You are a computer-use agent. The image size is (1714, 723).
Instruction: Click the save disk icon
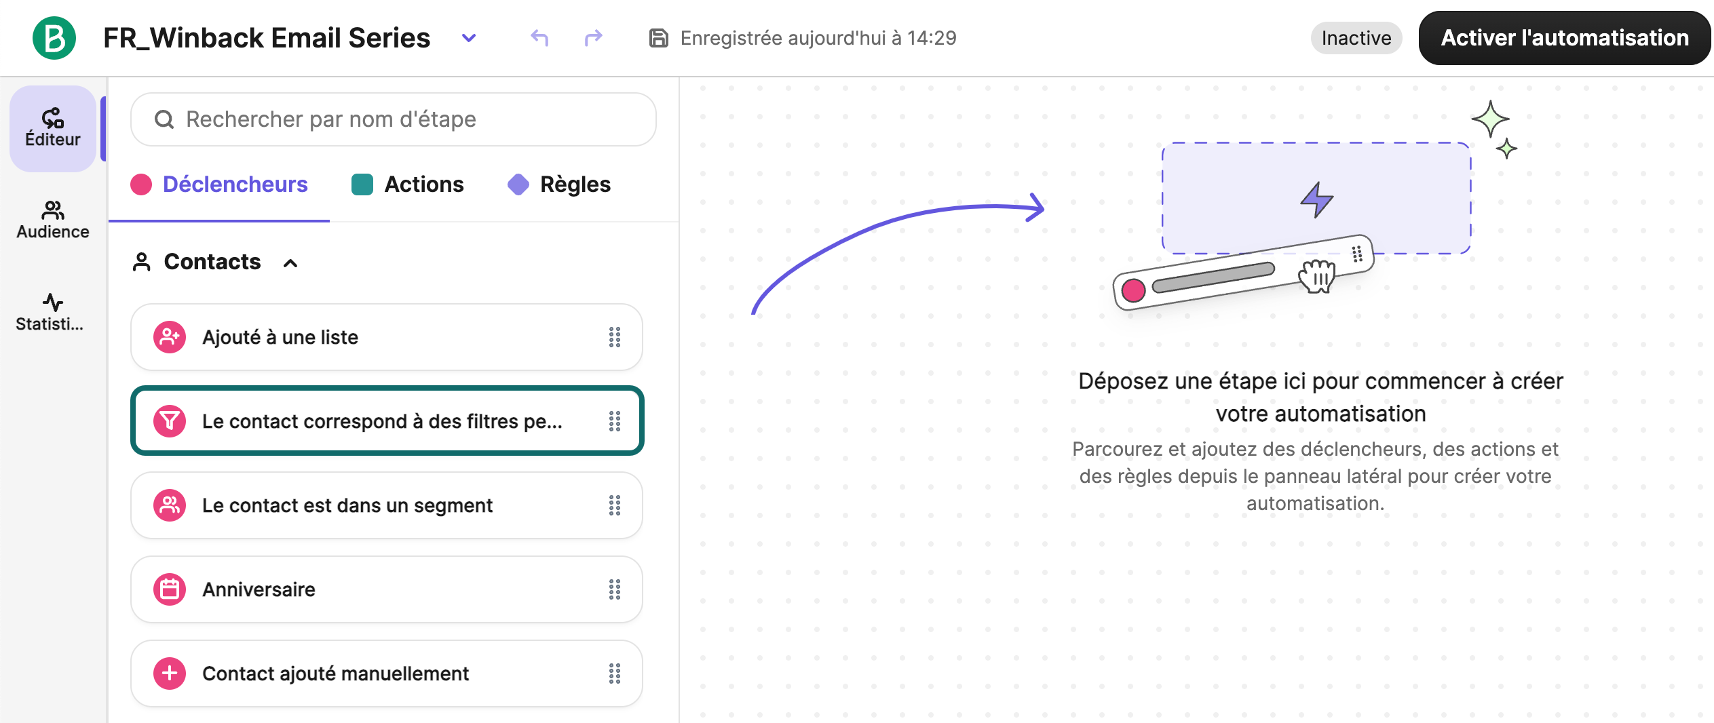pos(658,38)
